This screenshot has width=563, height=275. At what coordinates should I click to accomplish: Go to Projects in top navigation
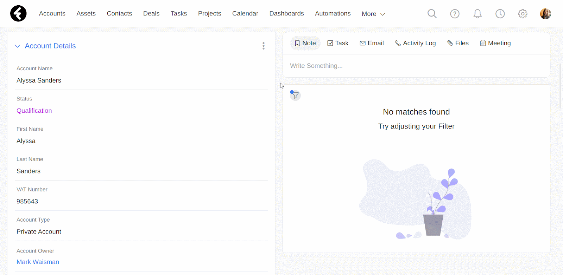[210, 13]
